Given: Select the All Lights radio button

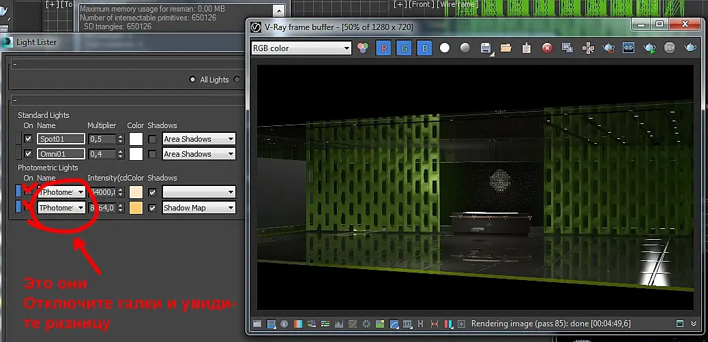Looking at the screenshot, I should click(x=193, y=80).
